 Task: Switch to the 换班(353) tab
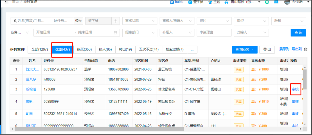(x=84, y=50)
